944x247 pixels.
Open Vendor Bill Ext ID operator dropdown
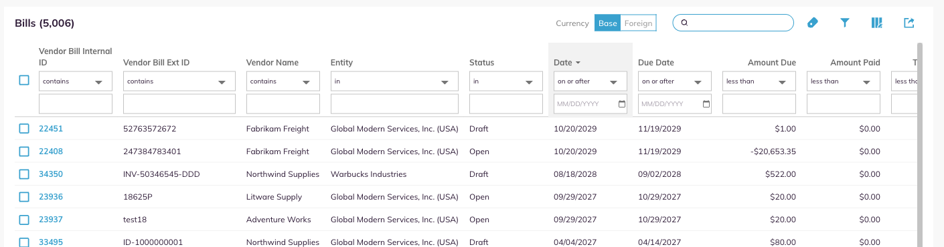[179, 81]
